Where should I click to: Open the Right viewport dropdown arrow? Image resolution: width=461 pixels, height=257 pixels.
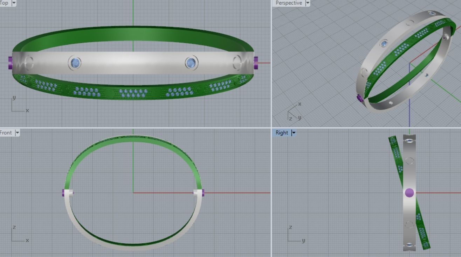tap(294, 133)
